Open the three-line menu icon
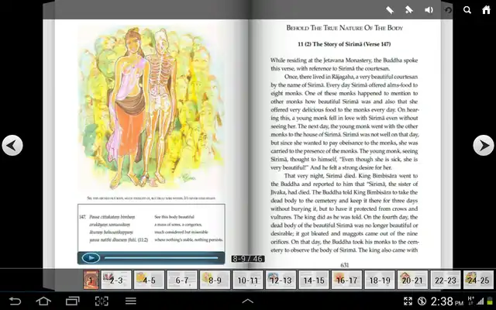The image size is (496, 310). pyautogui.click(x=131, y=301)
